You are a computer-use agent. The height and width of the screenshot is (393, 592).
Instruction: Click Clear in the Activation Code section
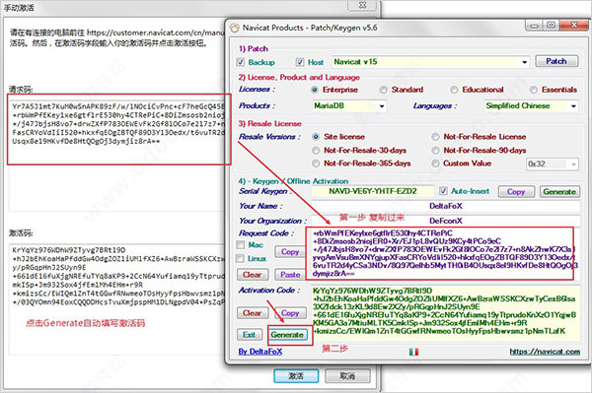(x=253, y=313)
